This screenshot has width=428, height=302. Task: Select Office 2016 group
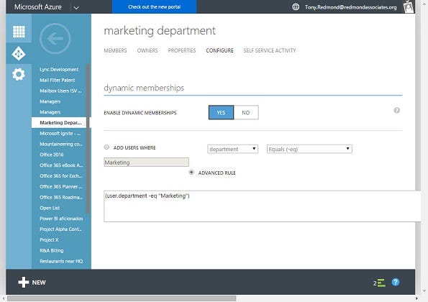pyautogui.click(x=52, y=155)
